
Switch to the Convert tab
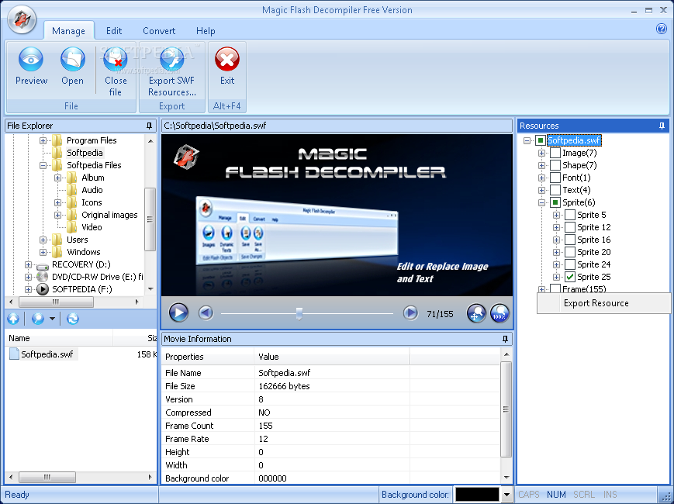pyautogui.click(x=159, y=31)
